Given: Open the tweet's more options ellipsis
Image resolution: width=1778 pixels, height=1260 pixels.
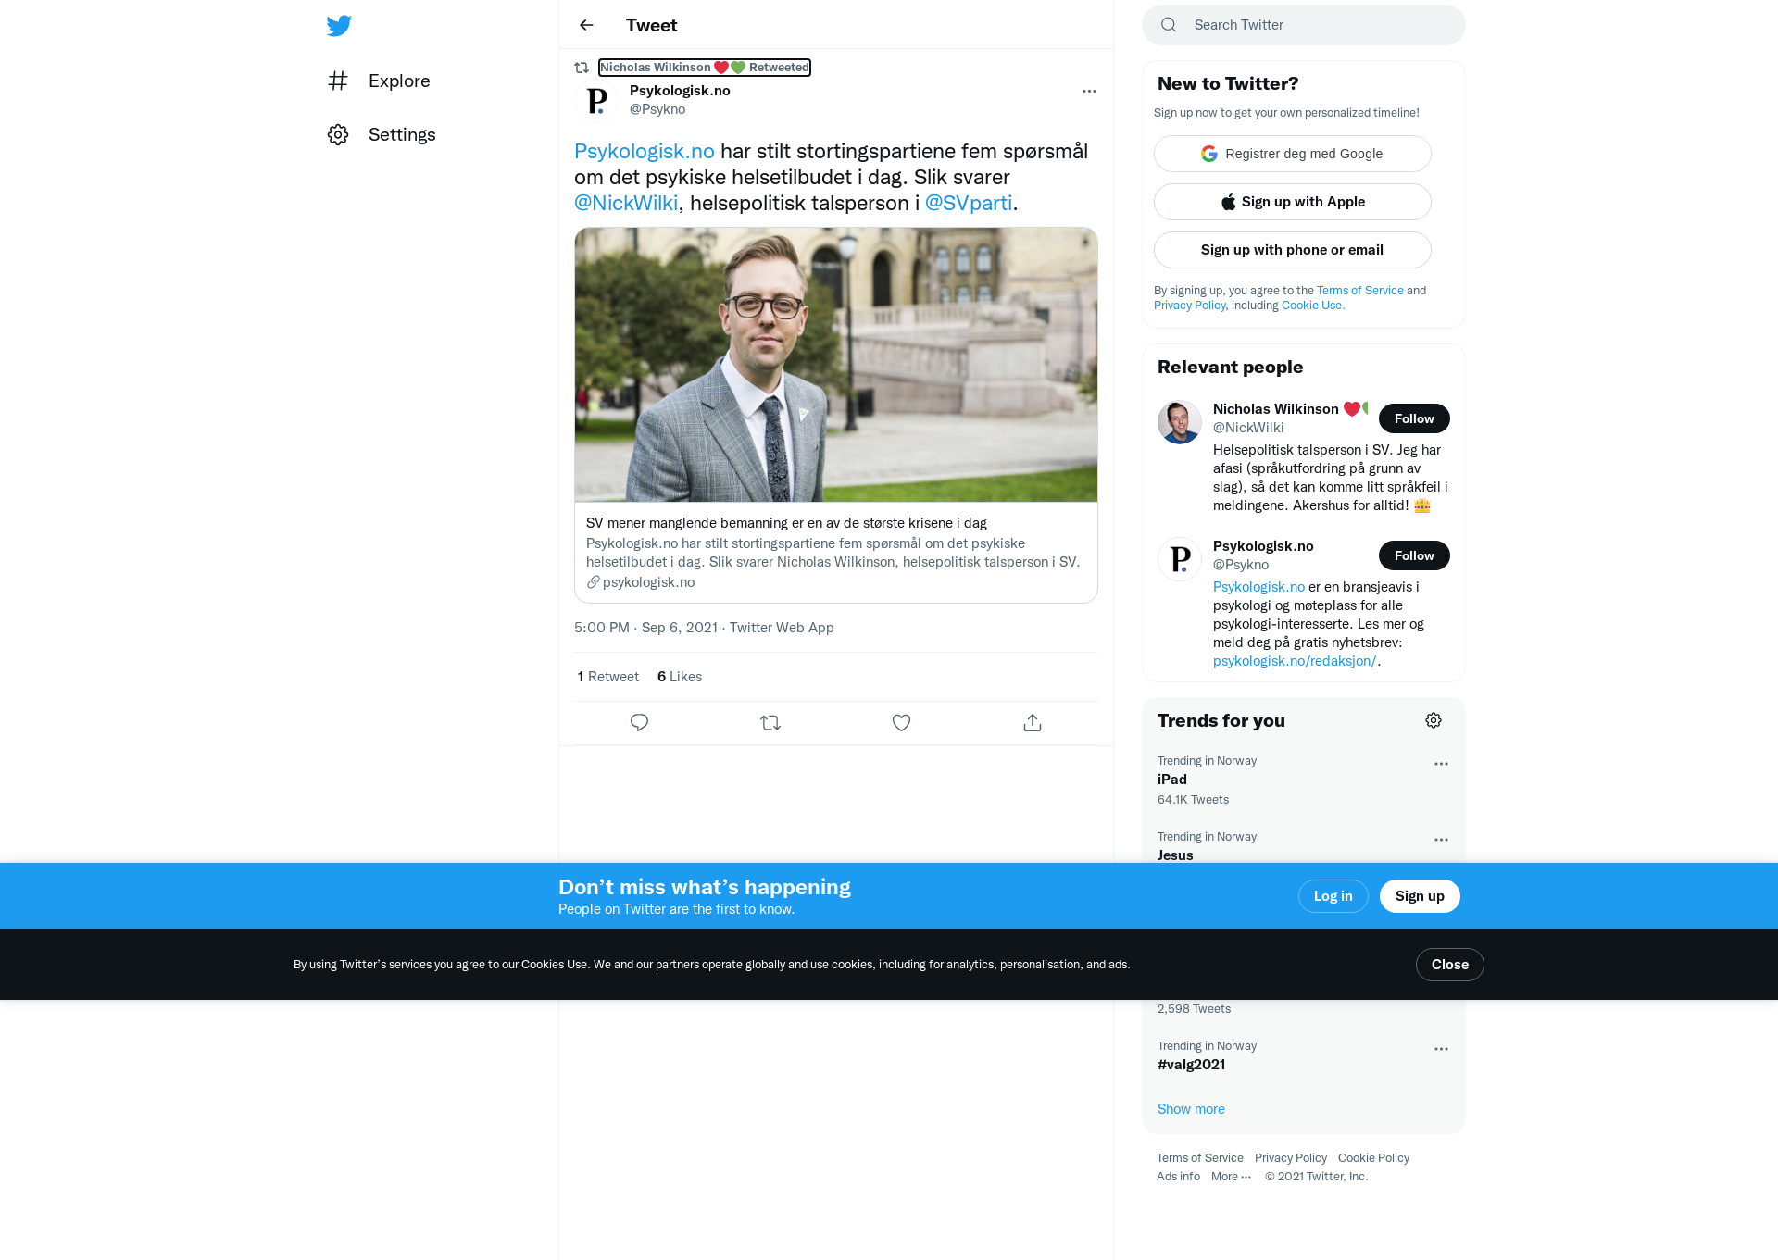Looking at the screenshot, I should (1089, 91).
